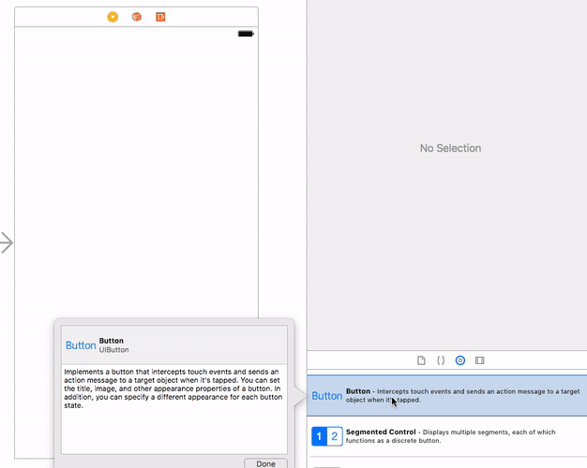The width and height of the screenshot is (587, 468).
Task: Select the Object library circle icon
Action: (x=460, y=360)
